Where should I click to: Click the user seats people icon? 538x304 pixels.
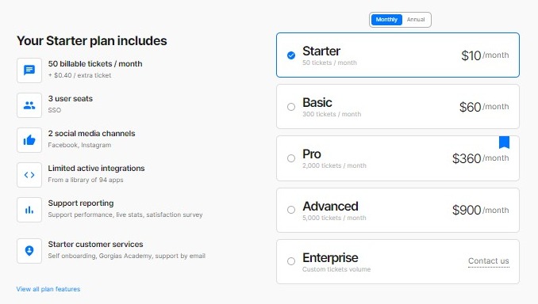tap(29, 105)
